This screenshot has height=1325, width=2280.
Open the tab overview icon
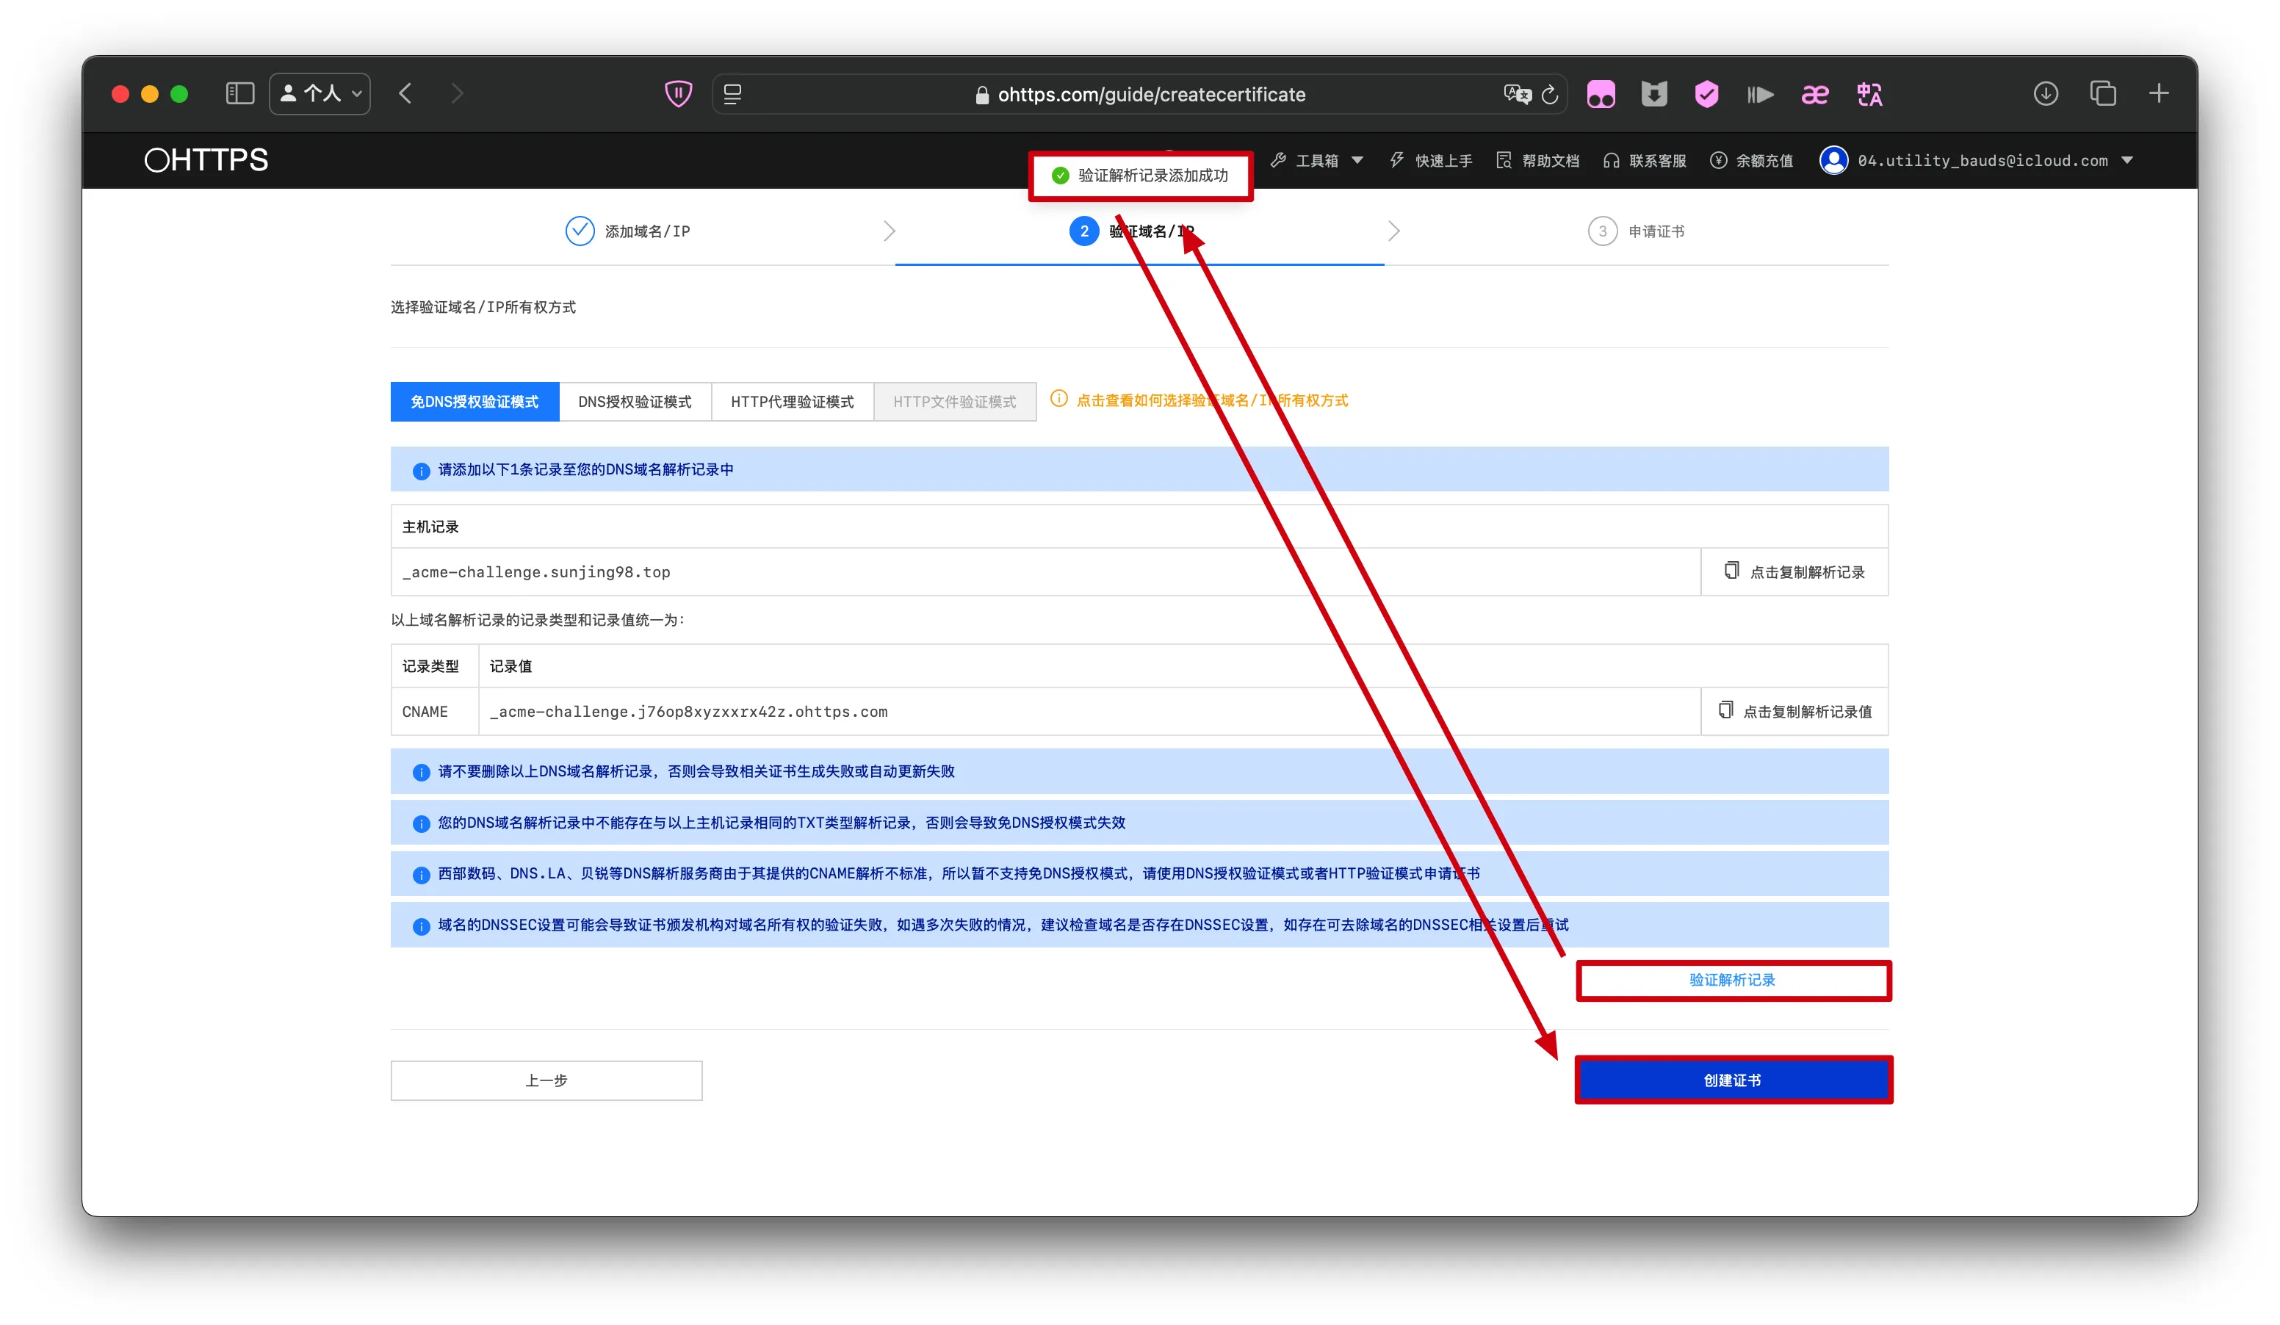(x=2103, y=94)
